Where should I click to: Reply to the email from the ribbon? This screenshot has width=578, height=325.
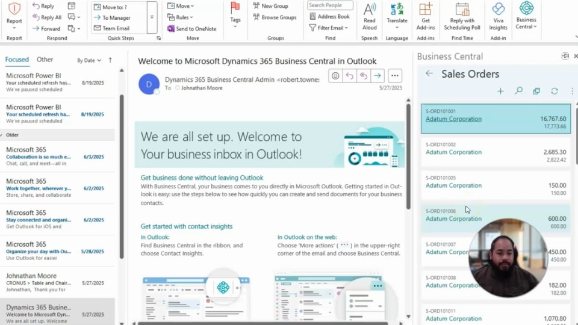[x=43, y=6]
